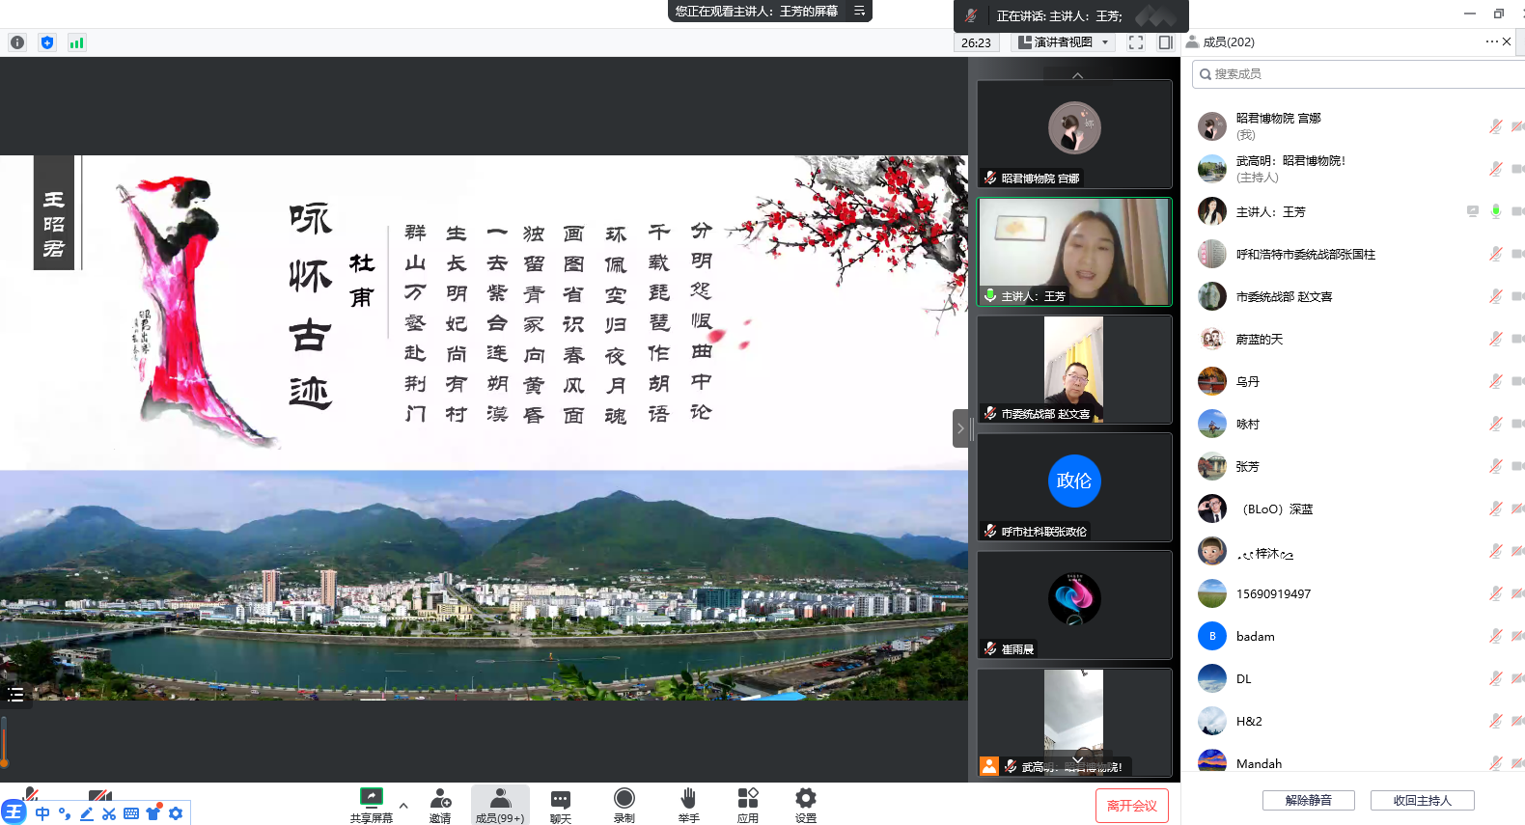Image resolution: width=1525 pixels, height=825 pixels.
Task: Open meeting info icon at top left
Action: (x=17, y=42)
